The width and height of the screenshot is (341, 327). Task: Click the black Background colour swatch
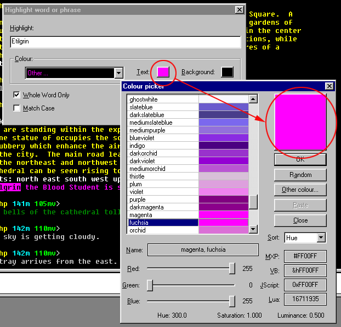(228, 72)
